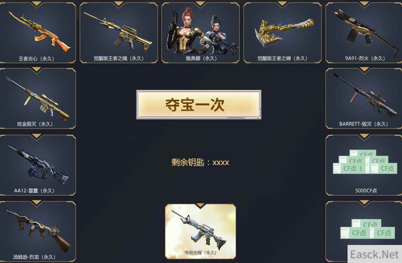
Task: Click triangle marker above 炫金毁灭 card
Action: point(36,70)
